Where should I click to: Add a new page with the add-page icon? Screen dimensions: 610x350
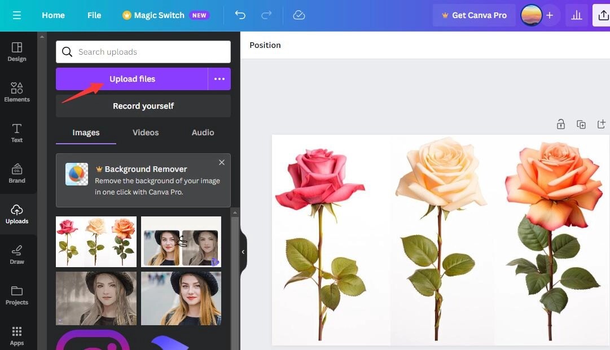pos(602,124)
